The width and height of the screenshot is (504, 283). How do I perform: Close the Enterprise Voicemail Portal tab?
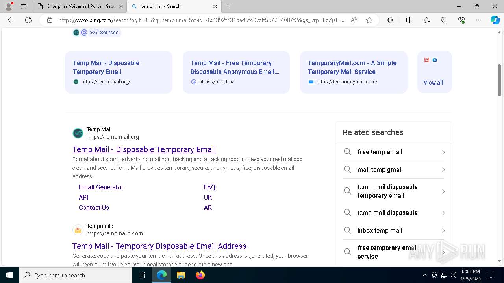[x=121, y=6]
